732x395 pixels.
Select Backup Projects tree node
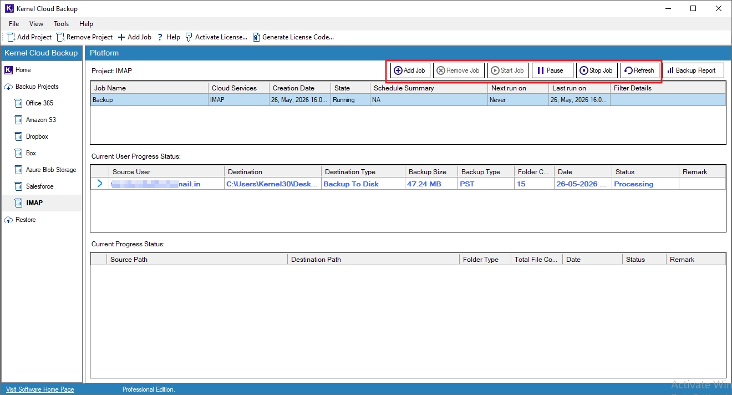(37, 87)
